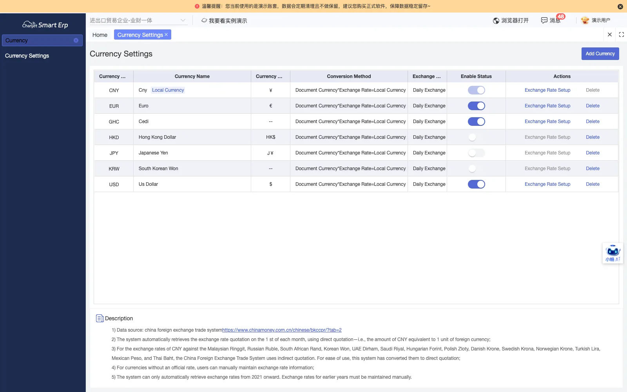Close the Currency Settings tab
Screen dimensions: 627x392
pos(166,34)
